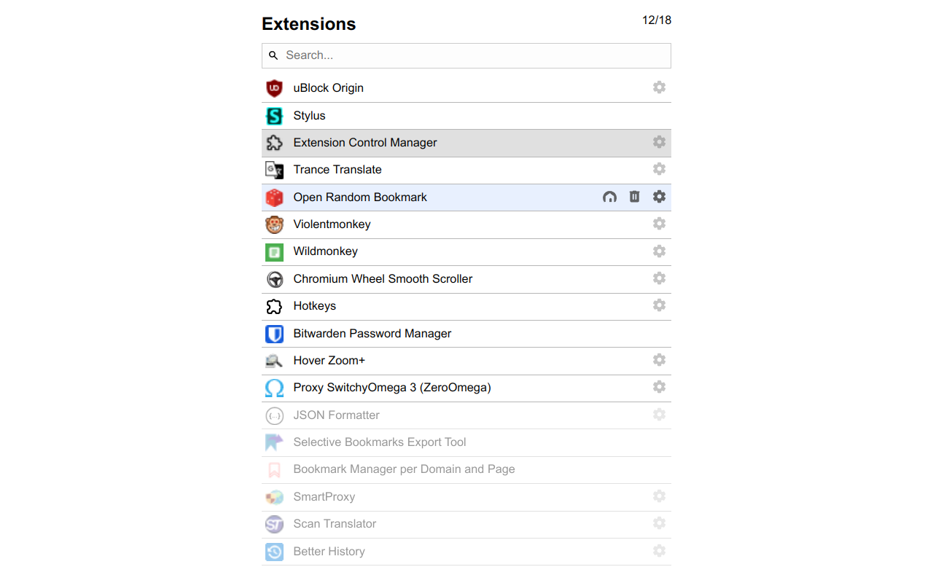The height and width of the screenshot is (583, 933).
Task: Click Proxy SwitchyOmega 3 (ZeroOmega) name
Action: click(x=392, y=388)
